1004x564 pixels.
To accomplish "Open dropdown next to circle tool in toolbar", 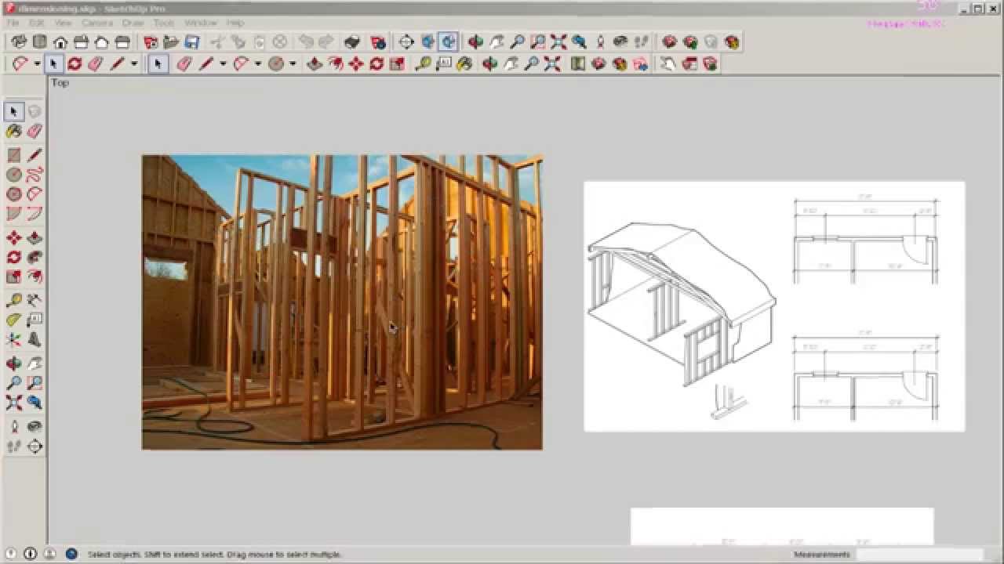I will 293,64.
